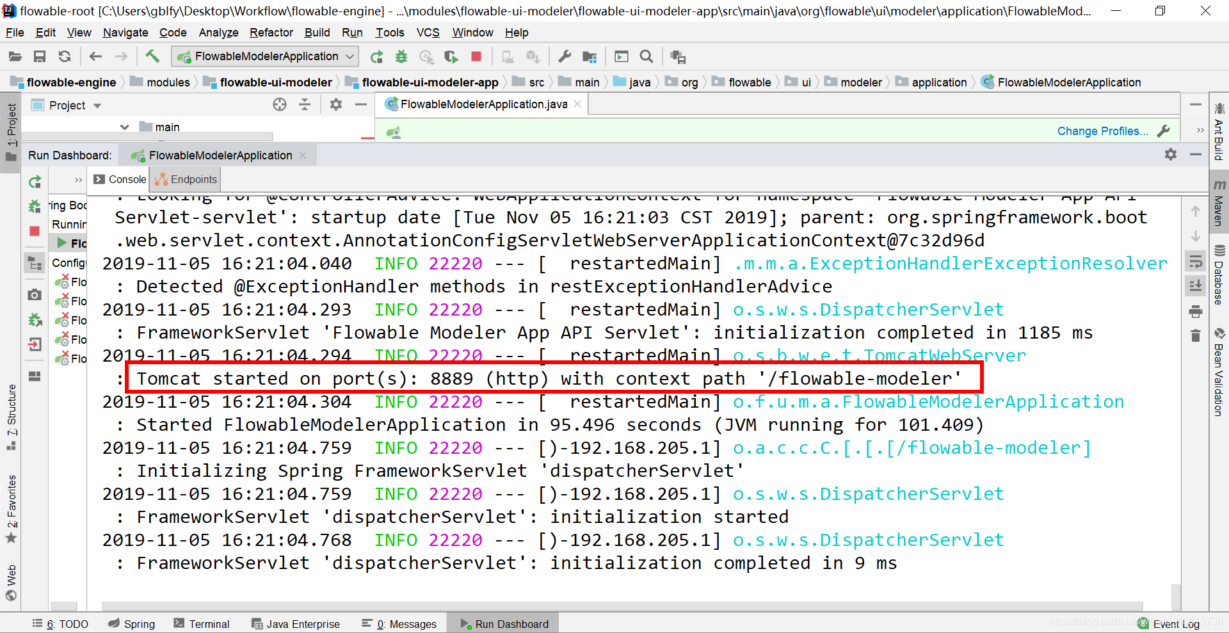Click the Search Everywhere magnifier icon
The width and height of the screenshot is (1229, 633).
pos(647,57)
